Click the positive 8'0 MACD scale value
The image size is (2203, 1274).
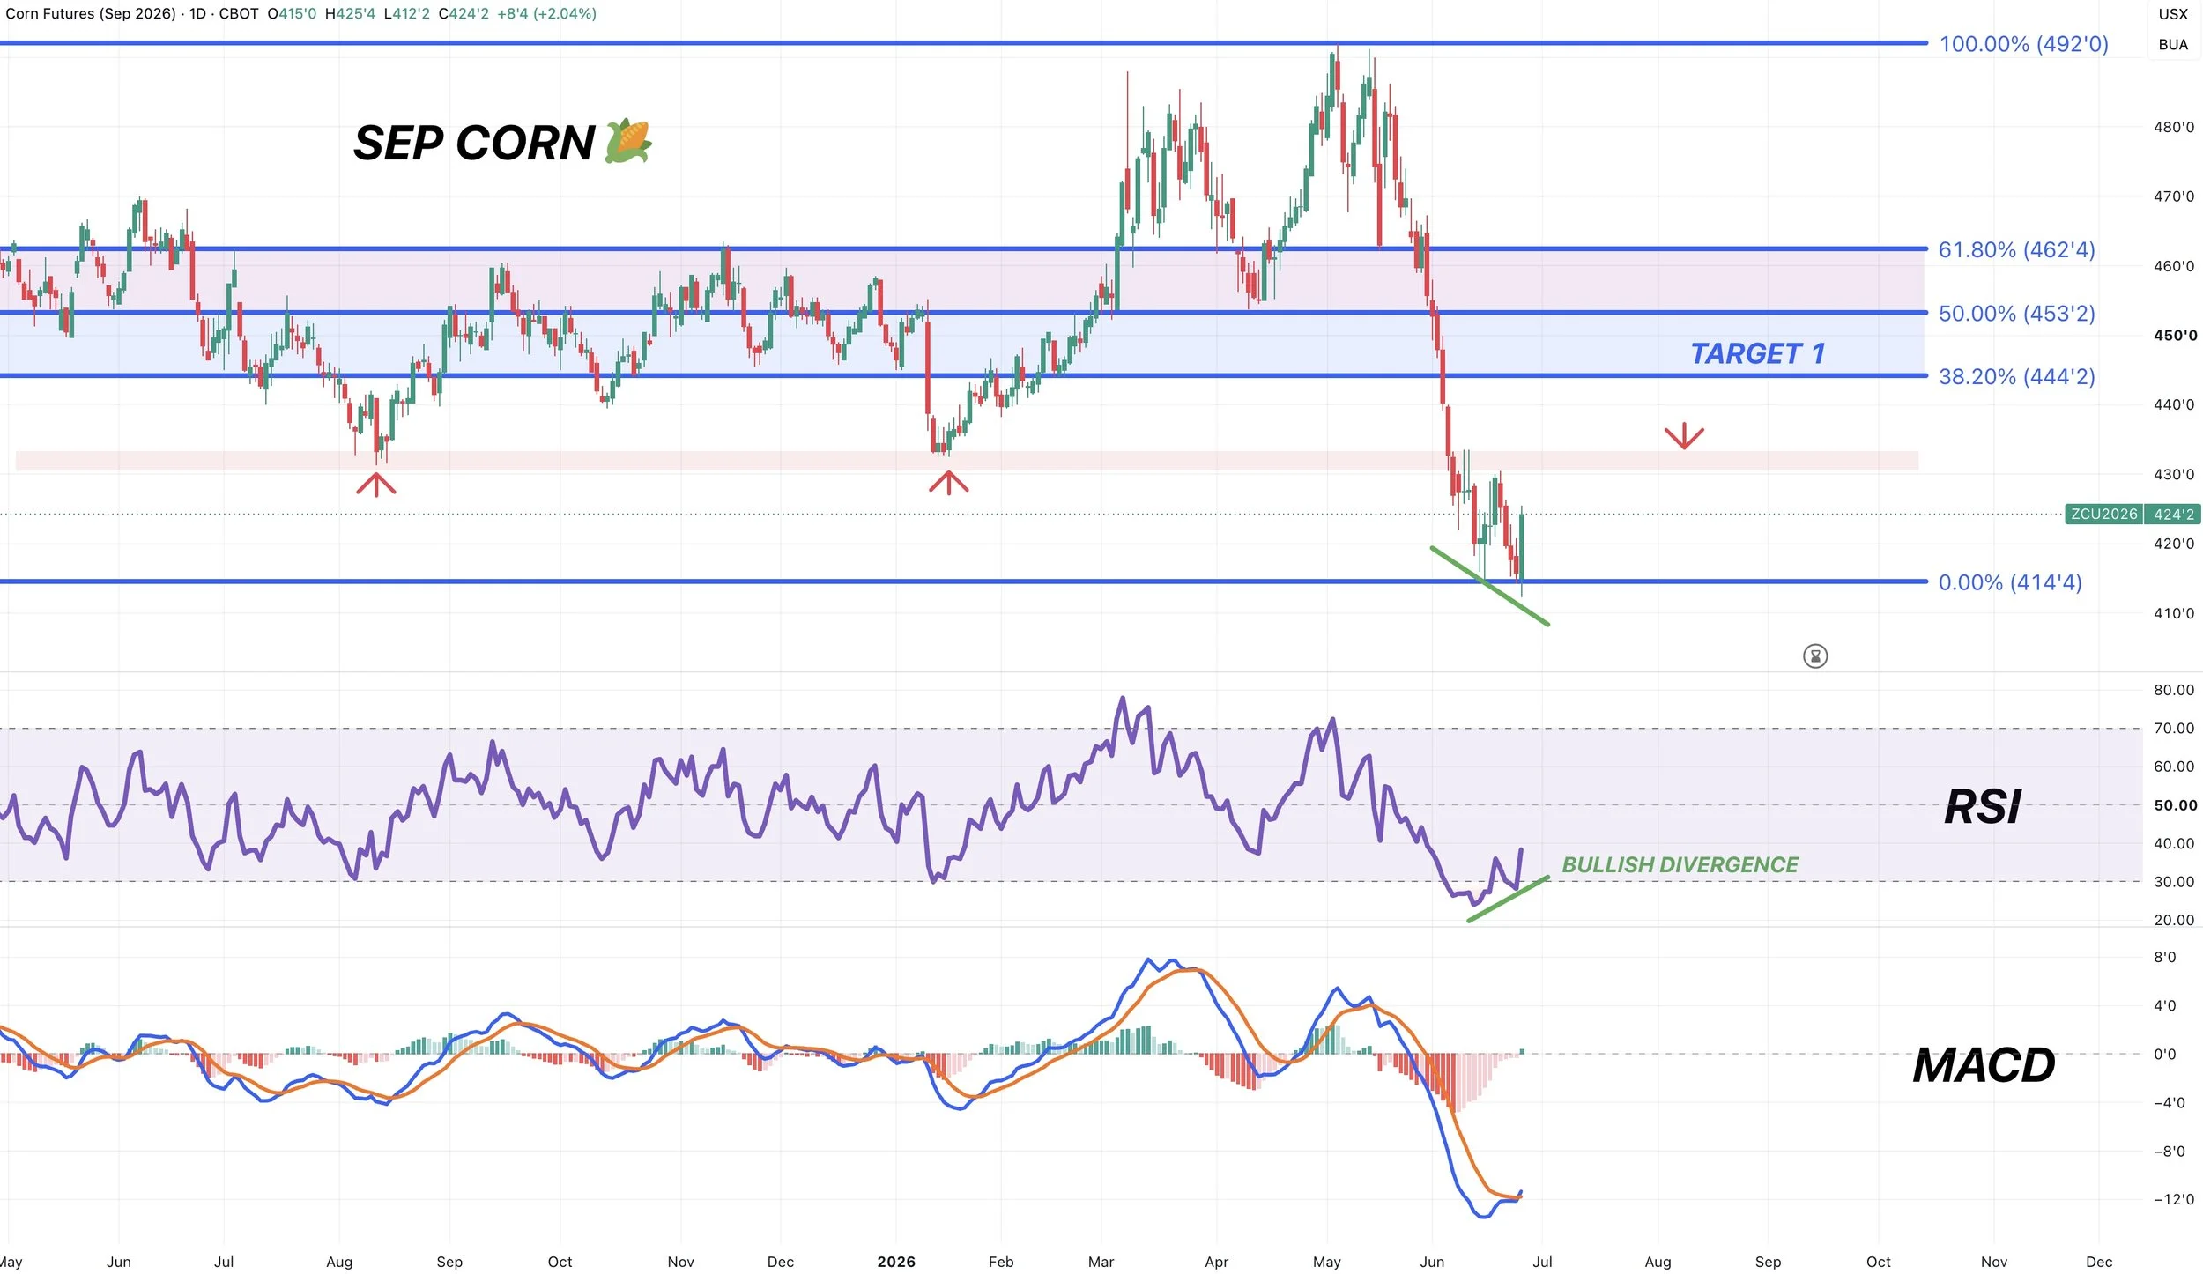point(2165,958)
